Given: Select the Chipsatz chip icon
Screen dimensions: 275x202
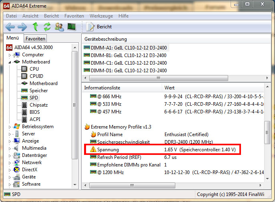Looking at the screenshot, I should 24,105.
